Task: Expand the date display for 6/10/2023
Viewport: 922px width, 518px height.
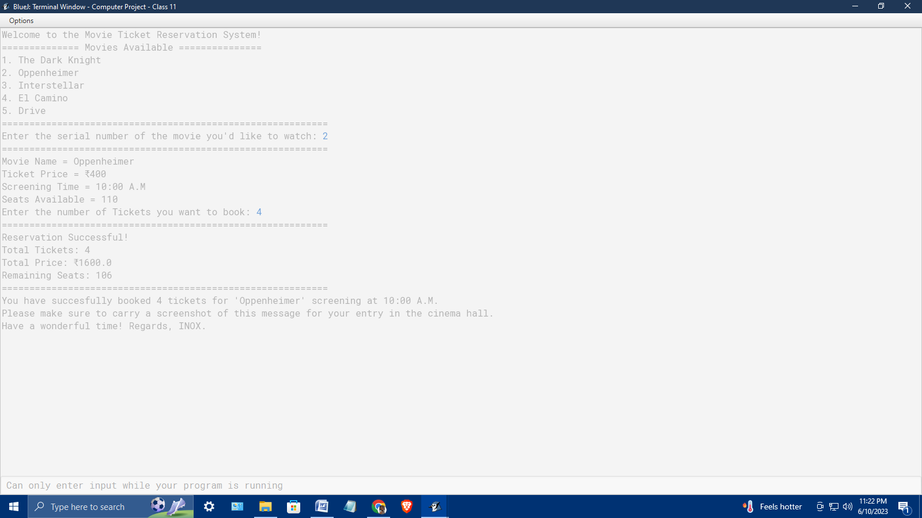Action: coord(872,511)
